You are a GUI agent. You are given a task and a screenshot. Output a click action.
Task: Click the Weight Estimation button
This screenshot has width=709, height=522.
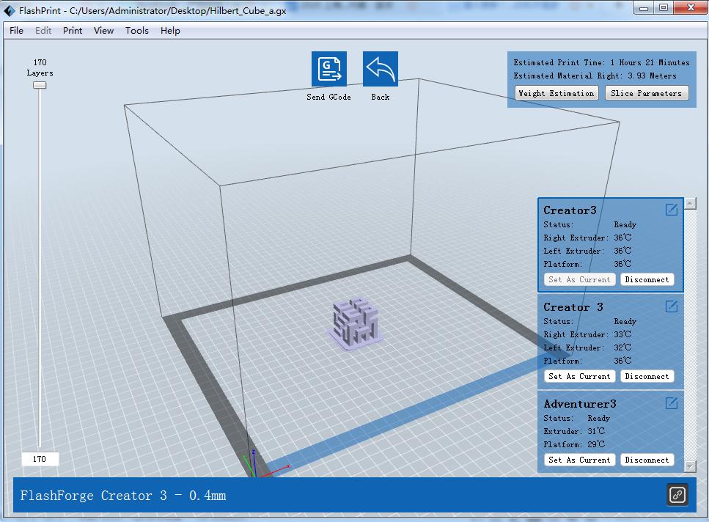(x=556, y=93)
